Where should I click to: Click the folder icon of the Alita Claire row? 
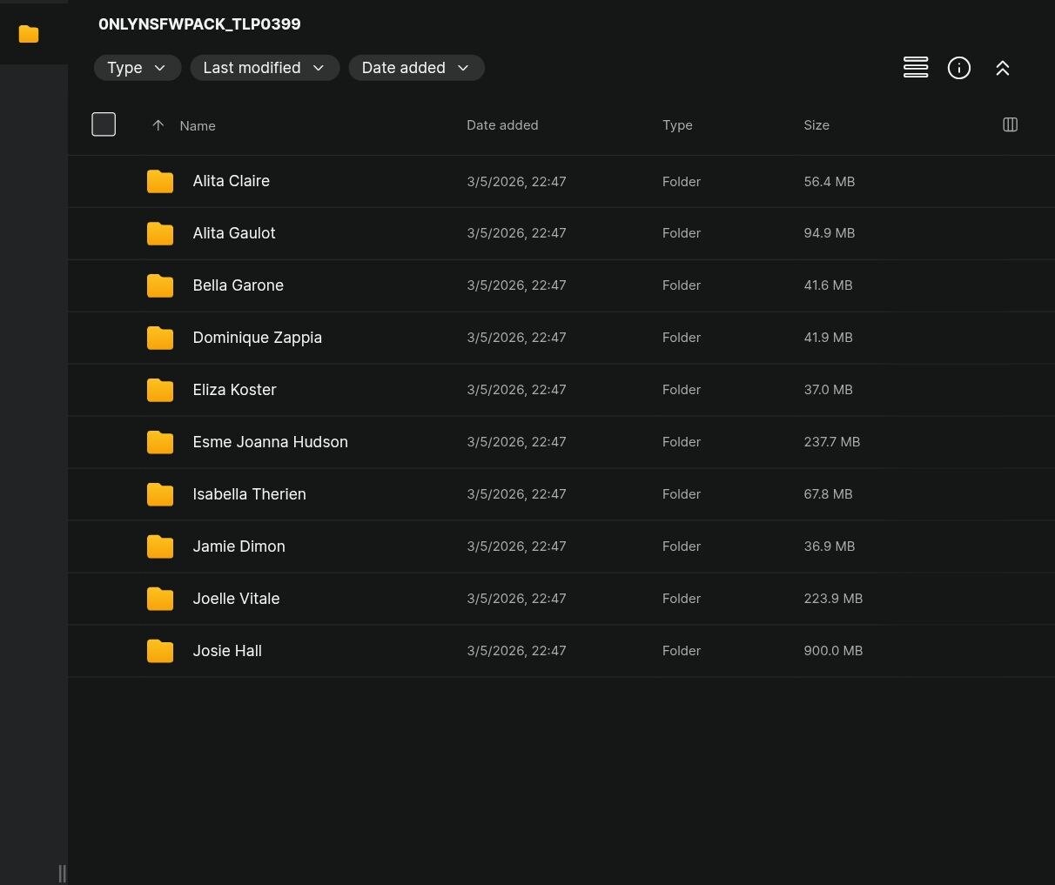point(160,181)
